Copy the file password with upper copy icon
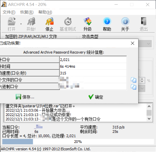Screen dimensions: 156x152 point(133,80)
